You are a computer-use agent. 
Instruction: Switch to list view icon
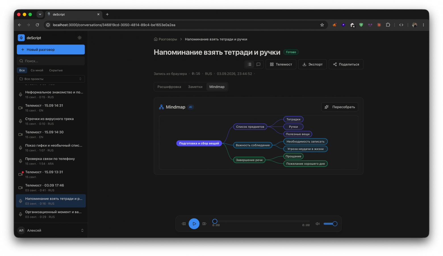[250, 64]
